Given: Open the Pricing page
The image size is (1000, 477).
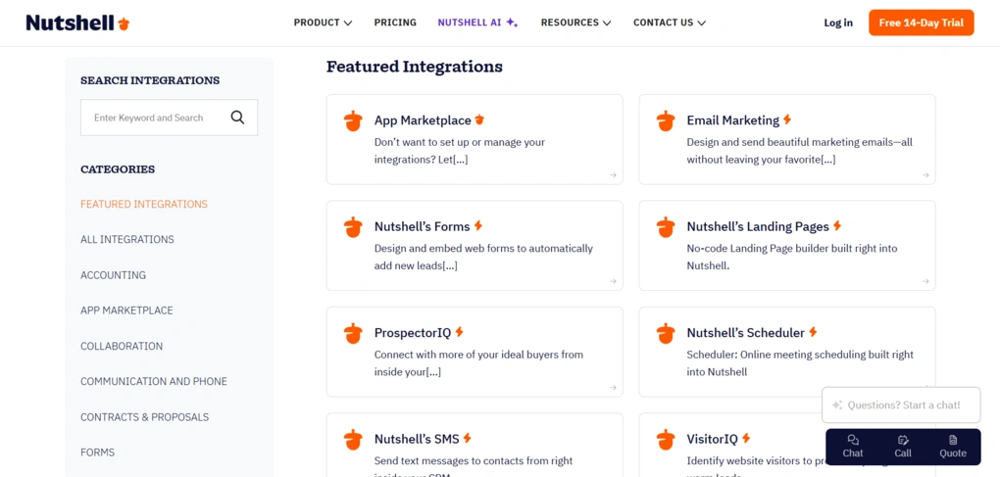Looking at the screenshot, I should pyautogui.click(x=395, y=23).
